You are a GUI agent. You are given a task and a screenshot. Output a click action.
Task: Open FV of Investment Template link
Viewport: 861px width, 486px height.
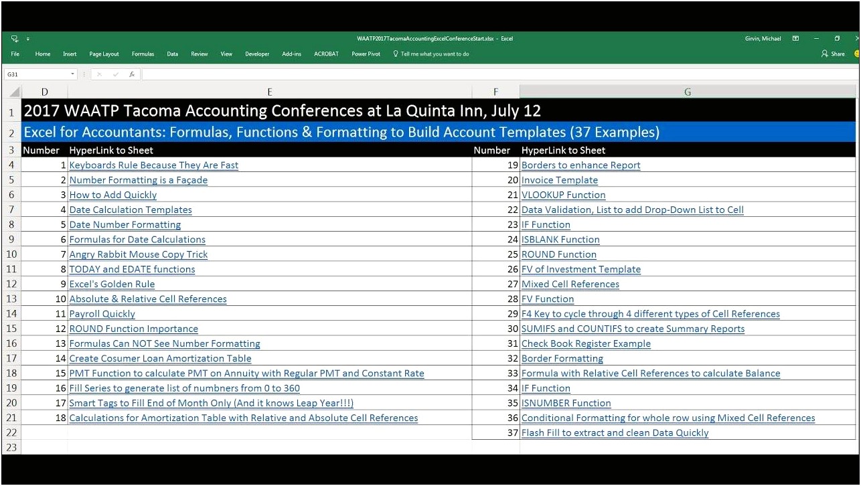tap(581, 269)
